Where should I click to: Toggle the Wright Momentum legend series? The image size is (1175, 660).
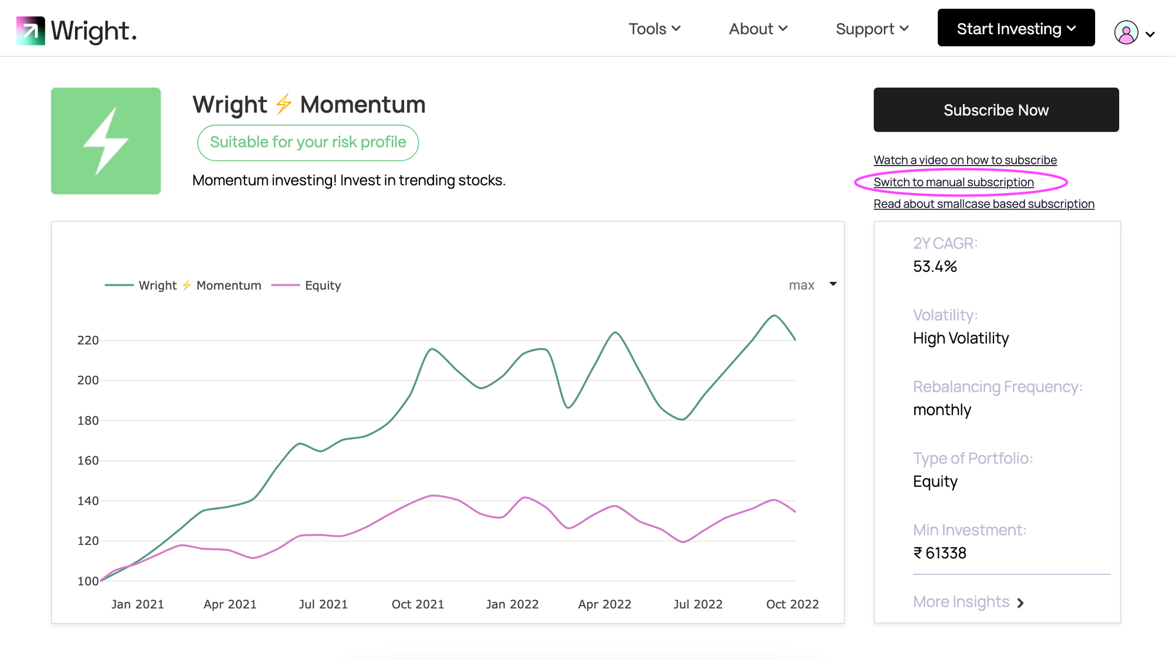point(183,285)
